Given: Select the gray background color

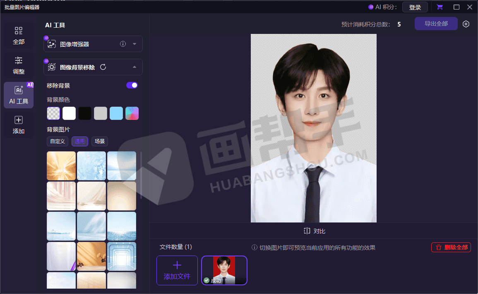Looking at the screenshot, I should [x=101, y=113].
